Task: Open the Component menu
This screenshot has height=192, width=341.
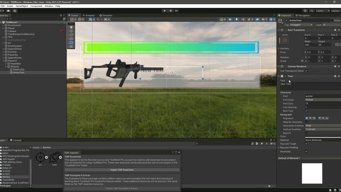Action: tap(36, 6)
